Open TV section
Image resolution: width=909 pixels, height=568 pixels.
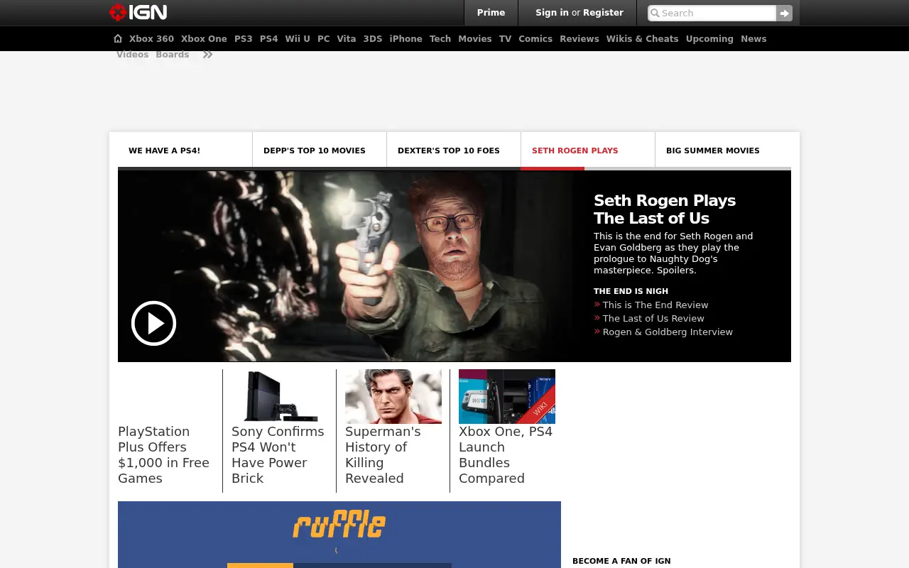[505, 39]
